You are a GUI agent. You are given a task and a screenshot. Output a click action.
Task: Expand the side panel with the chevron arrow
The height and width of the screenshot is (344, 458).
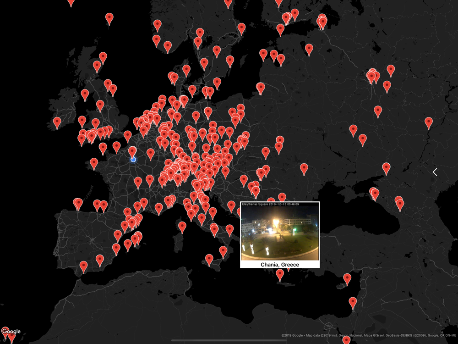coord(435,172)
